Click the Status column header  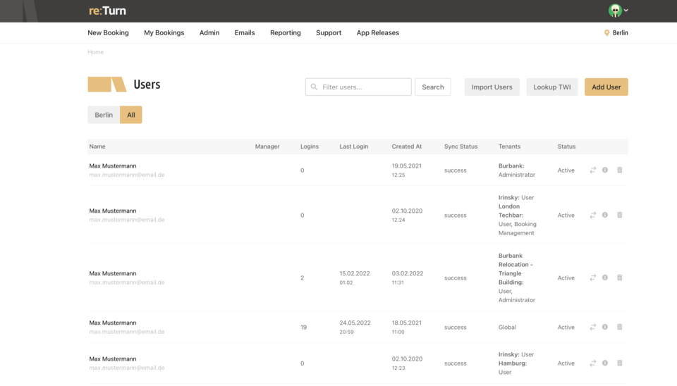tap(566, 147)
